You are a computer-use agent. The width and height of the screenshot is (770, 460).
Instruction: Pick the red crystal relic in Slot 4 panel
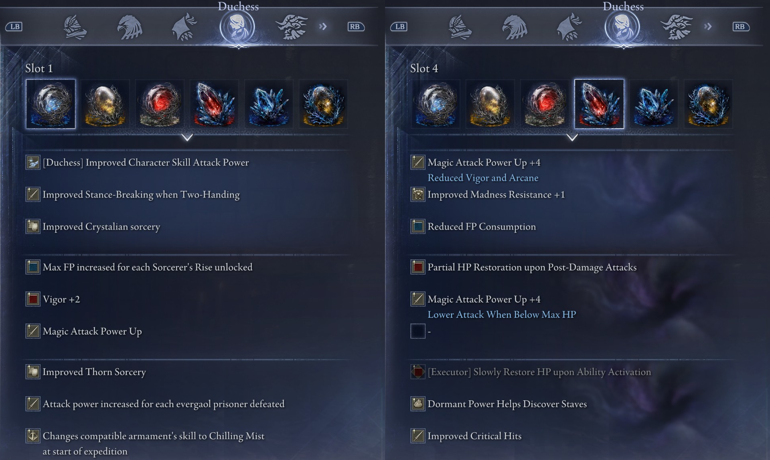click(599, 104)
